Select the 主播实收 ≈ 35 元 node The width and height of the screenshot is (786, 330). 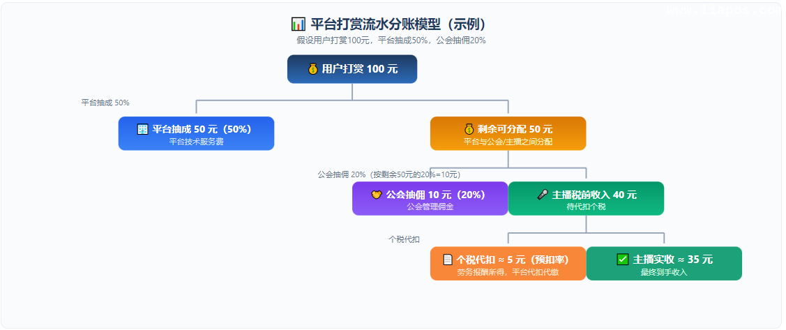coord(664,263)
